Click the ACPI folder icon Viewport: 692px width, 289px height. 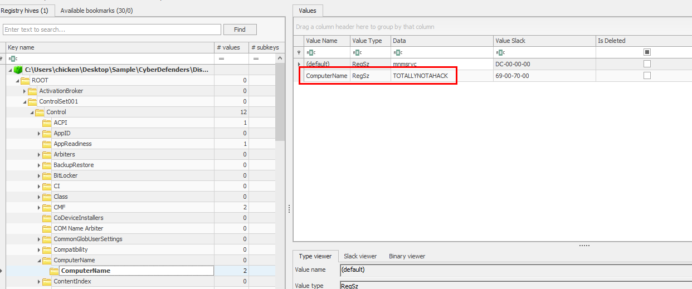pyautogui.click(x=47, y=123)
